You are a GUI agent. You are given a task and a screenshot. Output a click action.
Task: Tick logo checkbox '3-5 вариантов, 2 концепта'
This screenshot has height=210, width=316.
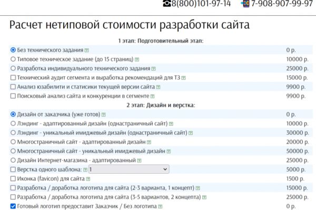pyautogui.click(x=13, y=197)
